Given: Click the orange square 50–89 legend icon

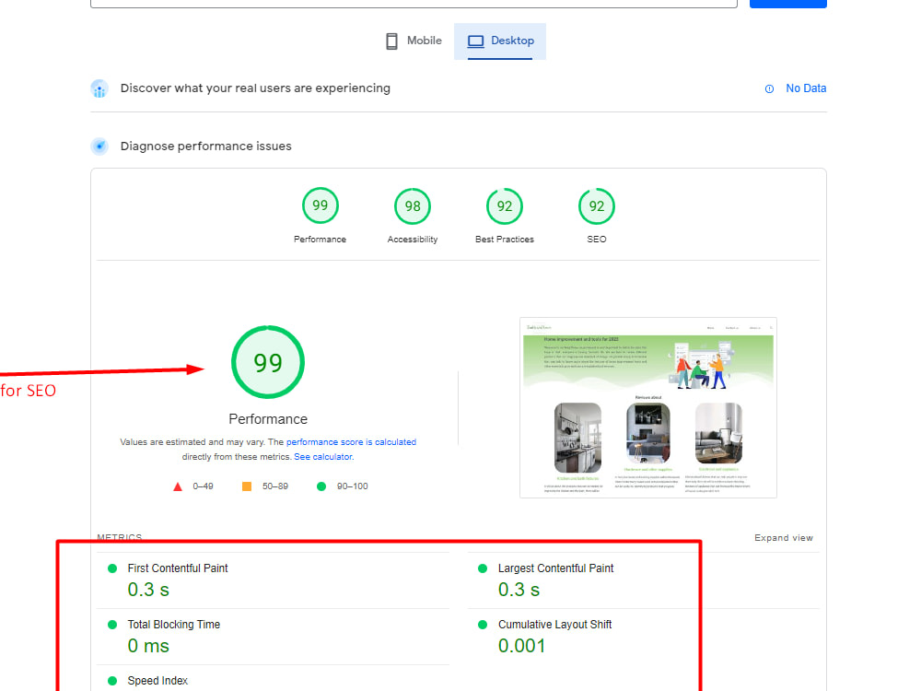Looking at the screenshot, I should coord(247,486).
